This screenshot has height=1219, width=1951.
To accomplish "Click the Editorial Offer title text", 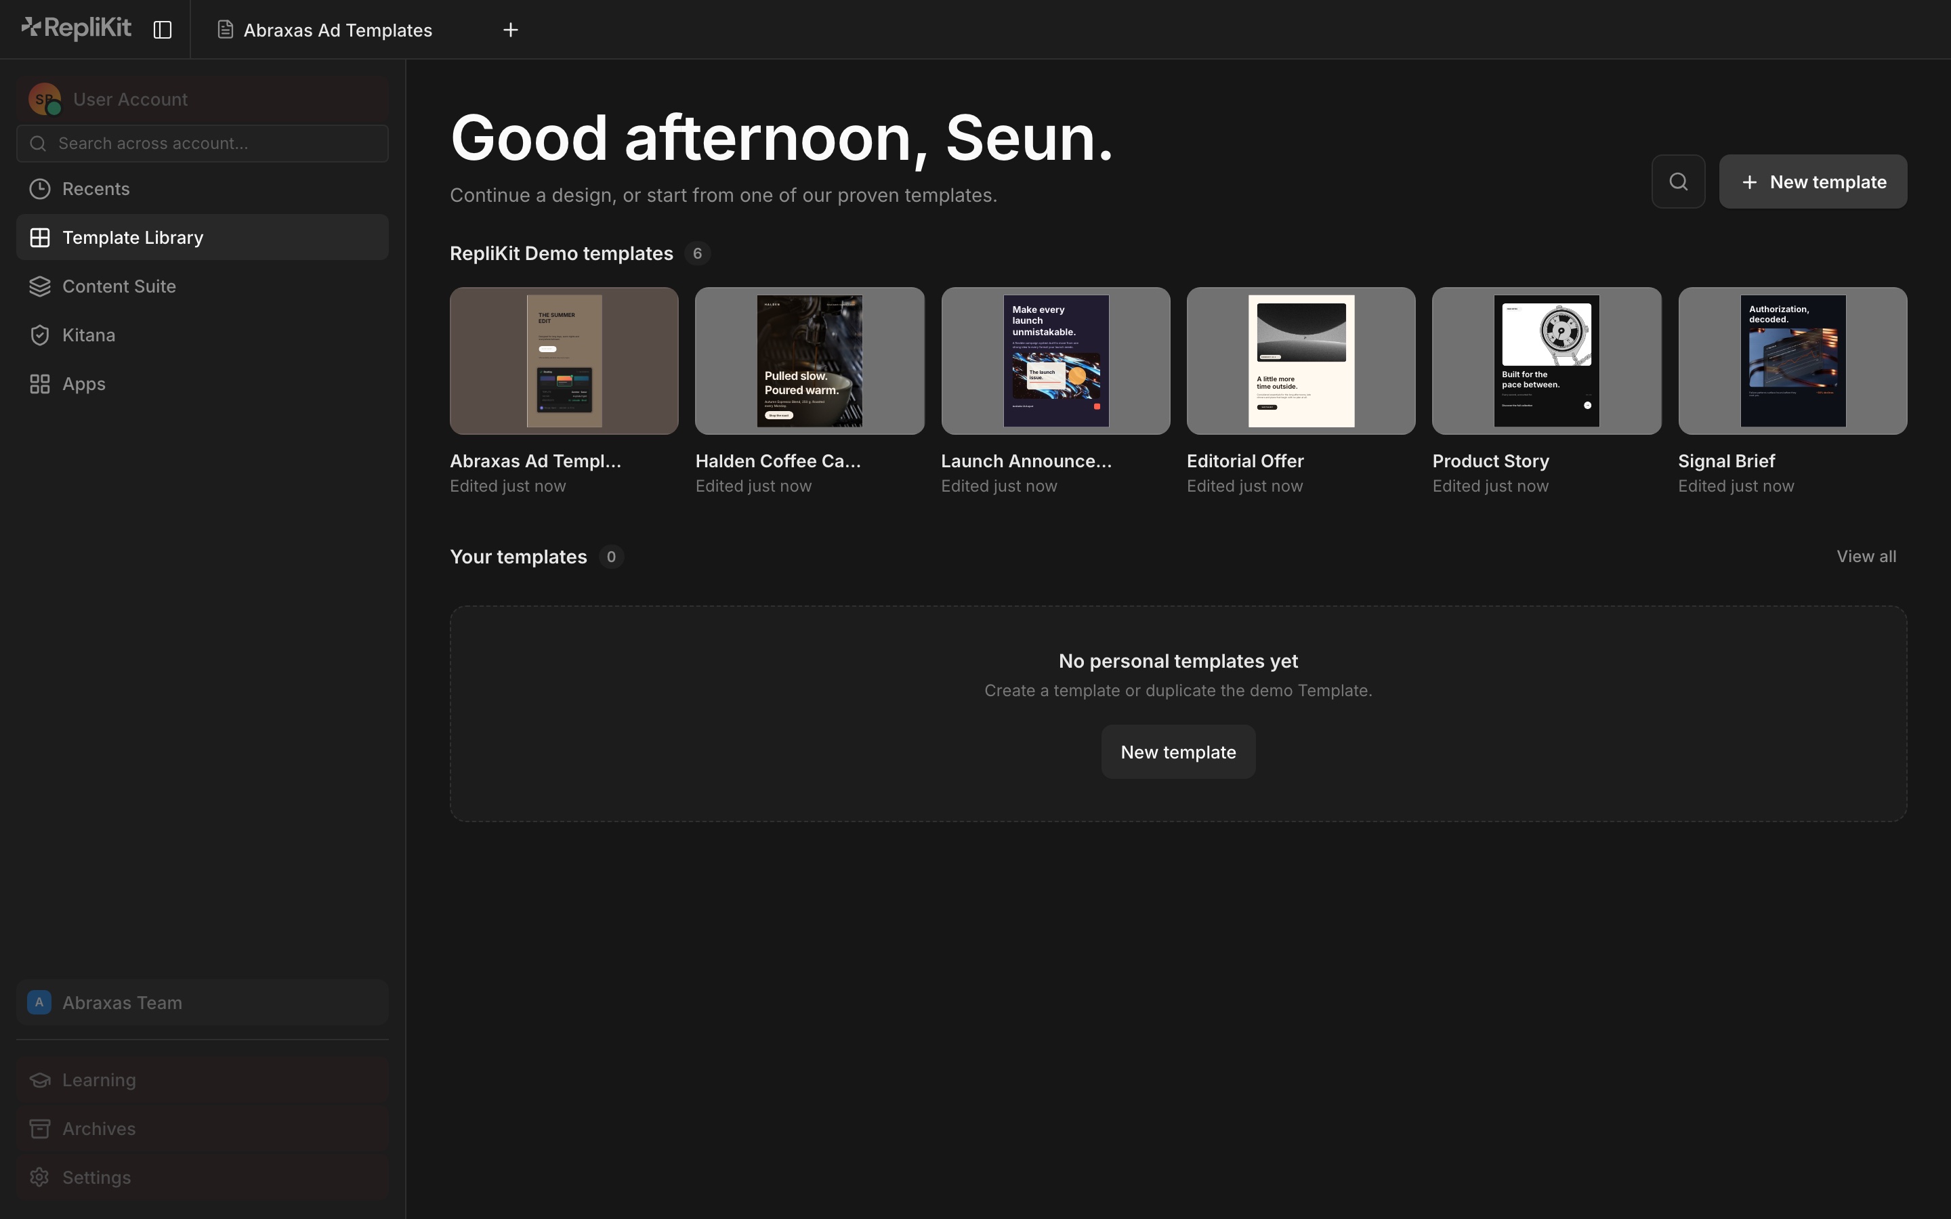I will [1244, 461].
